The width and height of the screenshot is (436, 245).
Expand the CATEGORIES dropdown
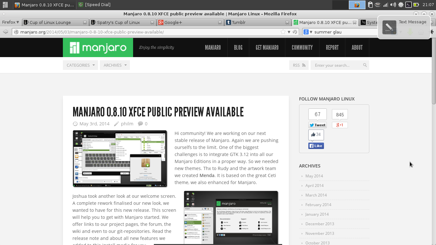pos(80,65)
